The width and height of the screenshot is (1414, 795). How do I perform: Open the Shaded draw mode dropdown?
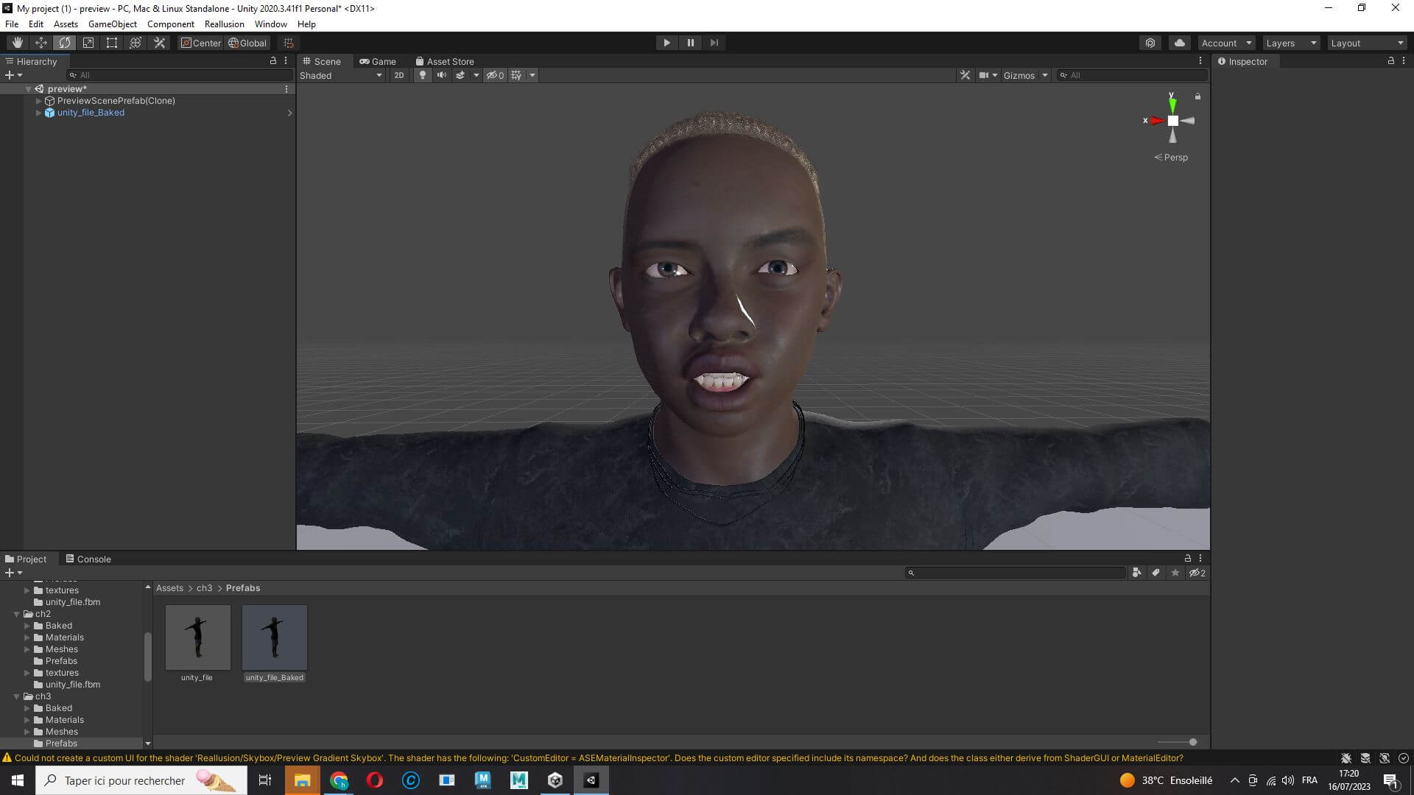[340, 75]
